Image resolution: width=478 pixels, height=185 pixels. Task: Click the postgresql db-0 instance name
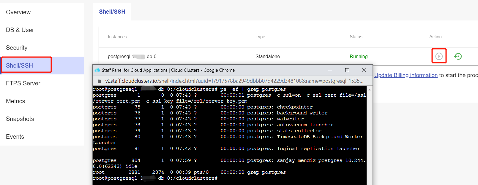132,56
